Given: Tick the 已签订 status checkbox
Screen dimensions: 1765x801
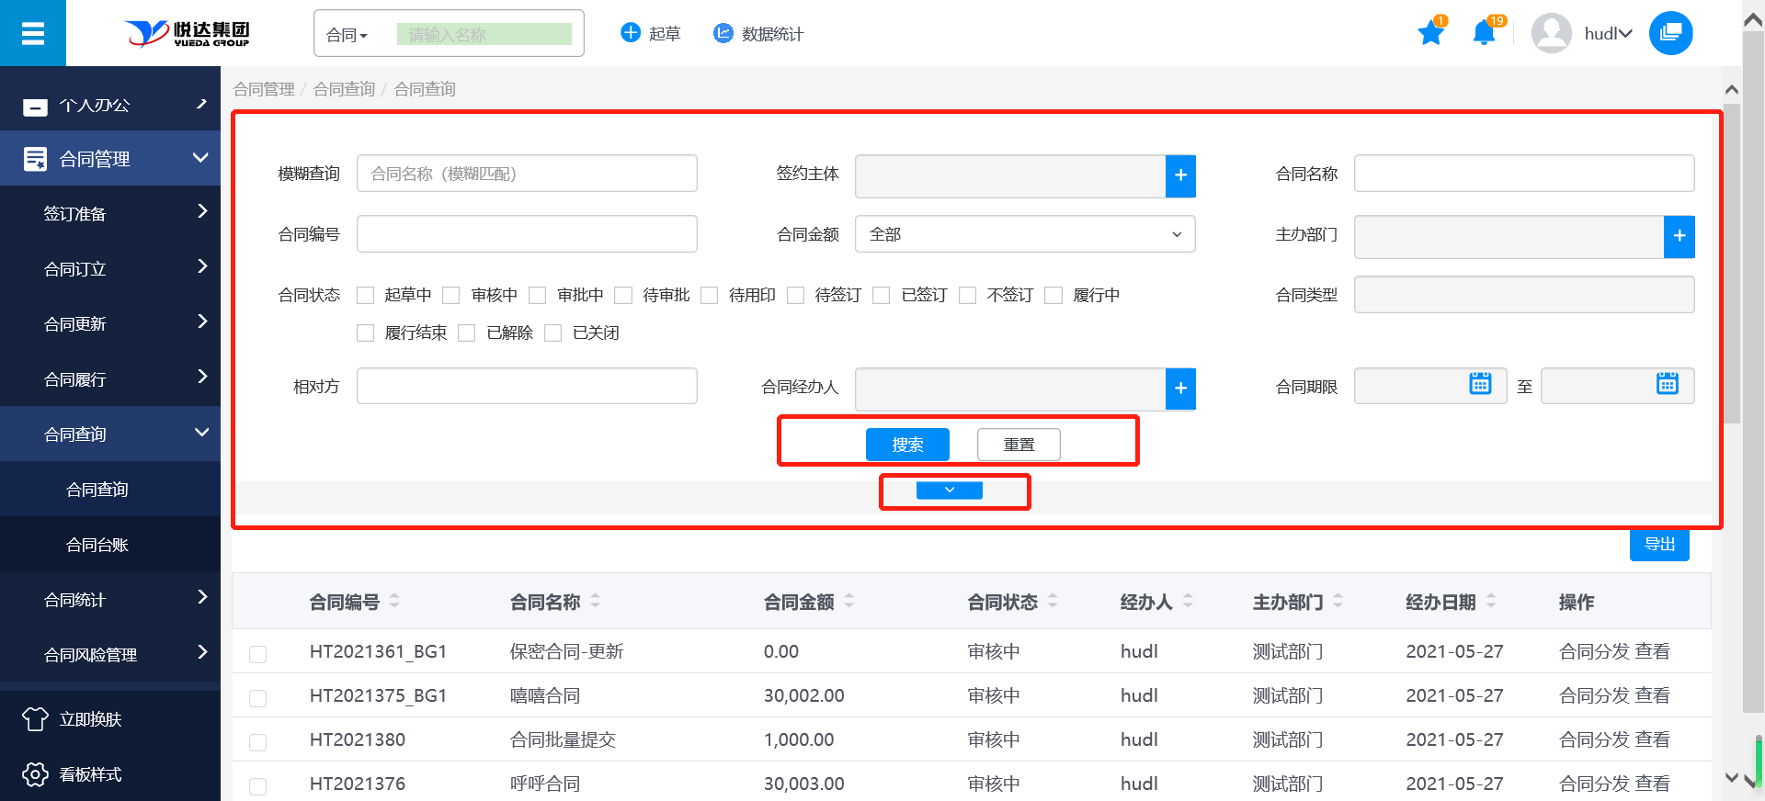Looking at the screenshot, I should pos(882,296).
